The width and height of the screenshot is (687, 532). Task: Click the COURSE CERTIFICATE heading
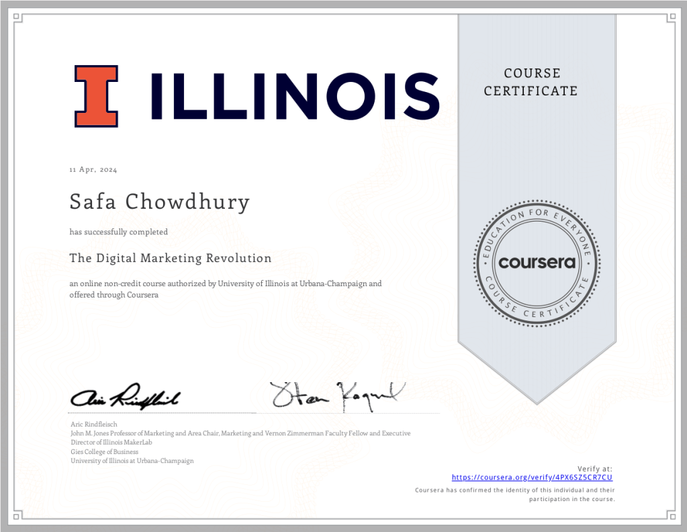pos(531,82)
